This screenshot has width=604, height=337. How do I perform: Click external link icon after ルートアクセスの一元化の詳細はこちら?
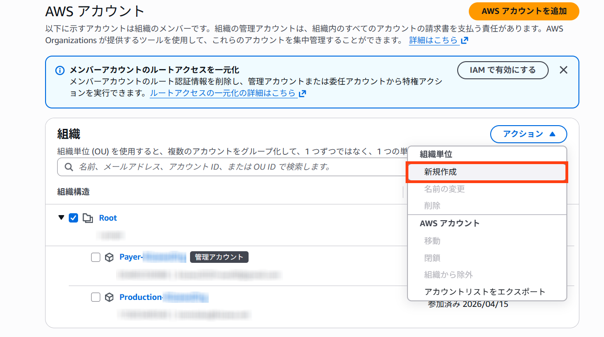pos(302,94)
